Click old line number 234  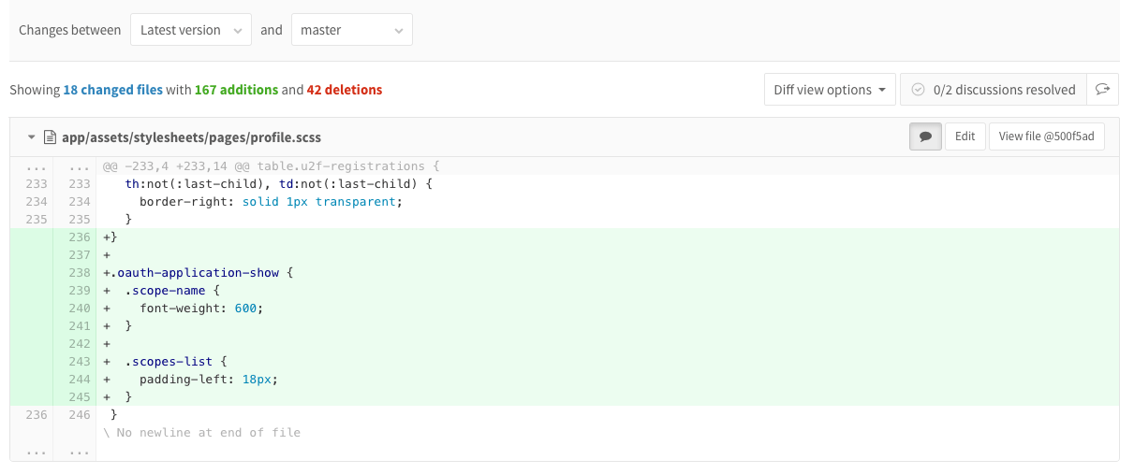(35, 202)
